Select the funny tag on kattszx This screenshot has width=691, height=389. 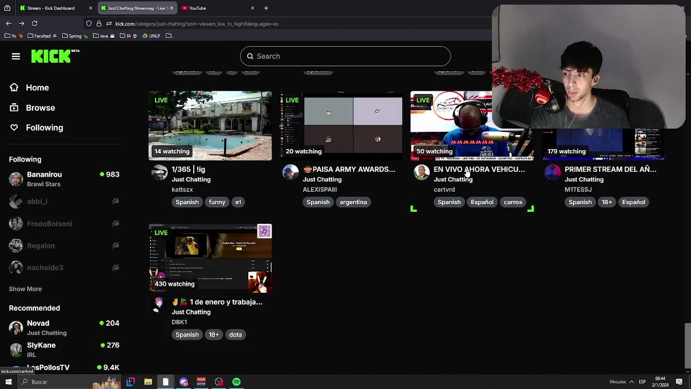tap(217, 202)
